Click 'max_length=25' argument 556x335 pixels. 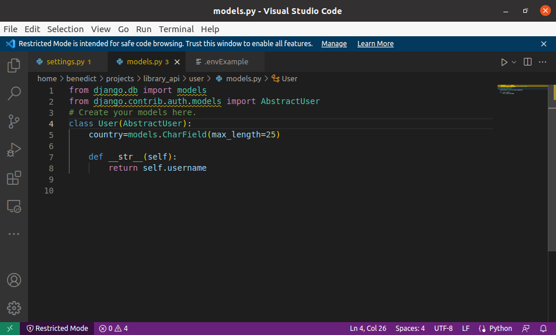click(x=244, y=134)
